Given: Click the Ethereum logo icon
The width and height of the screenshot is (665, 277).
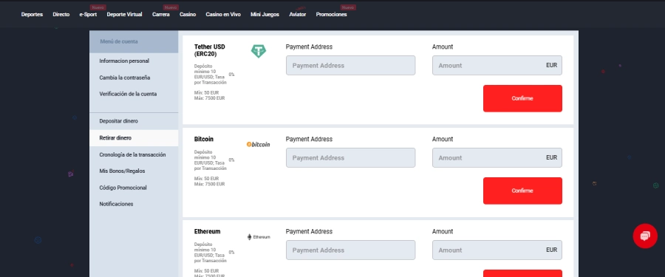Looking at the screenshot, I should [259, 236].
